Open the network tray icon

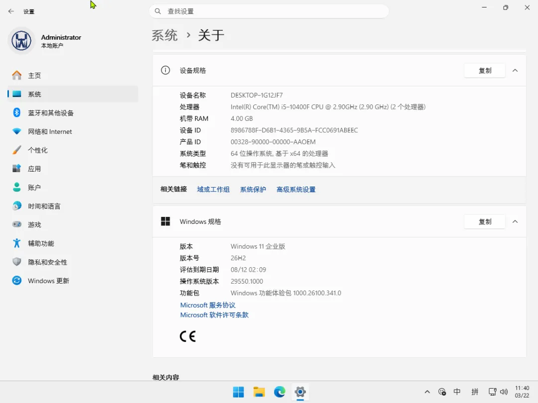pos(492,392)
